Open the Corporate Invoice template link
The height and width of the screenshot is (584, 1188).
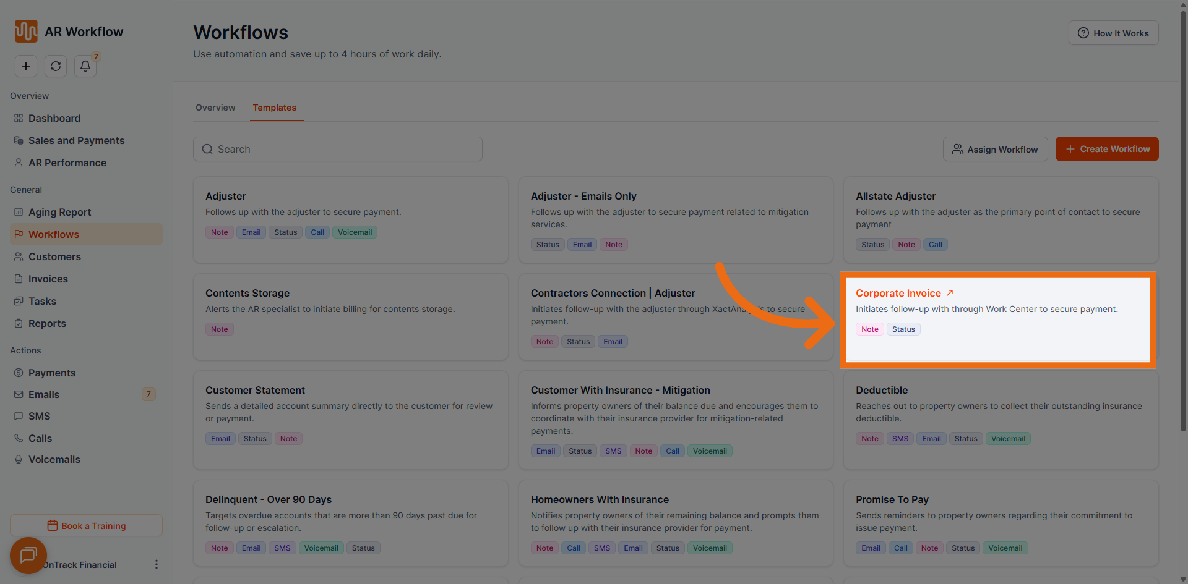(x=898, y=293)
